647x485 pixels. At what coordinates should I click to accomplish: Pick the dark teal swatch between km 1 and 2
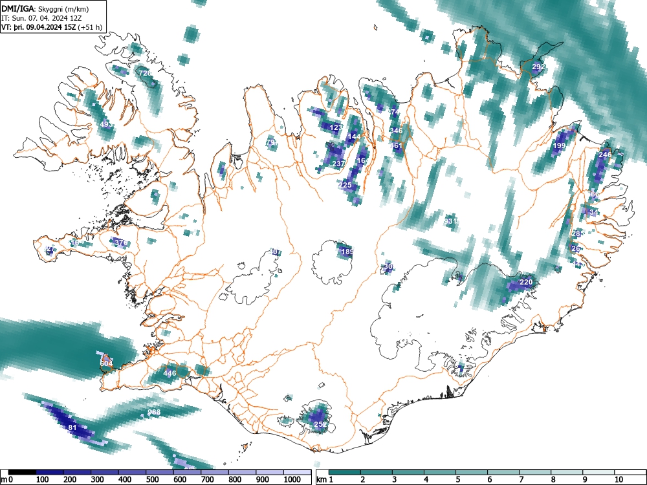tap(345, 472)
